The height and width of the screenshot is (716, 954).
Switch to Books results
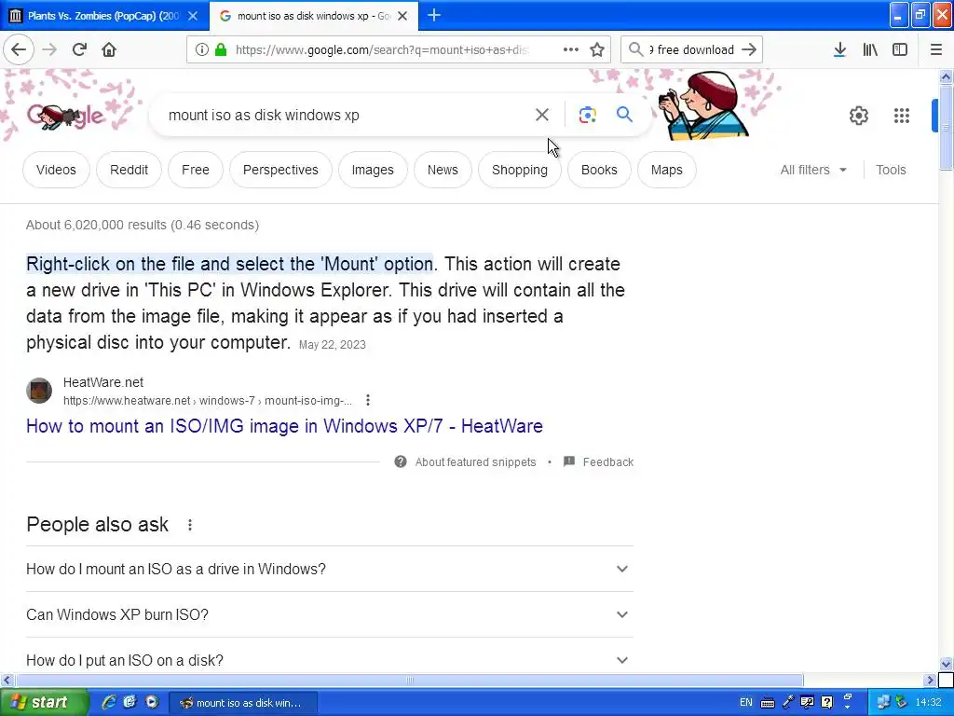(x=599, y=170)
